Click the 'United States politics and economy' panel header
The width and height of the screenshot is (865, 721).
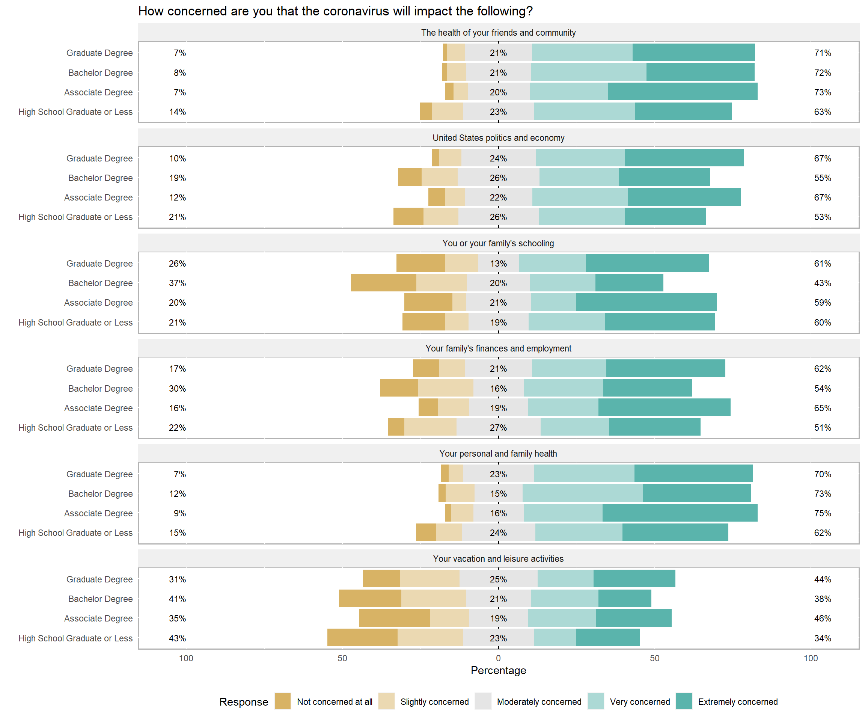pos(498,138)
